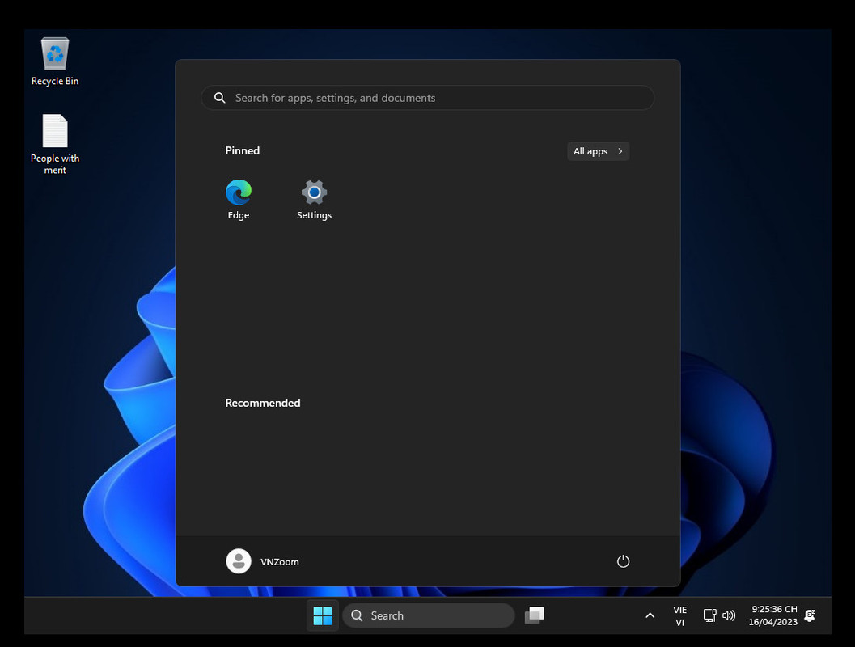855x647 pixels.
Task: Click the Pinned section heading
Action: coord(243,150)
